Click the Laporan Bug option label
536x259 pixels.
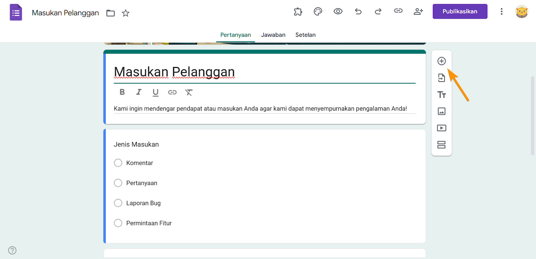pos(143,203)
